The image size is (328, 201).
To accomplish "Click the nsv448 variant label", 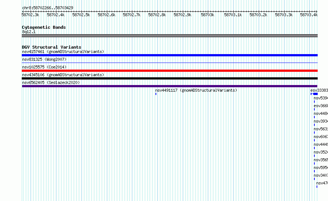I will [x=321, y=113].
